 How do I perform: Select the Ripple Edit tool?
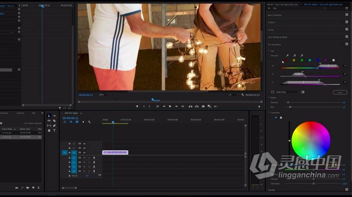(49, 121)
